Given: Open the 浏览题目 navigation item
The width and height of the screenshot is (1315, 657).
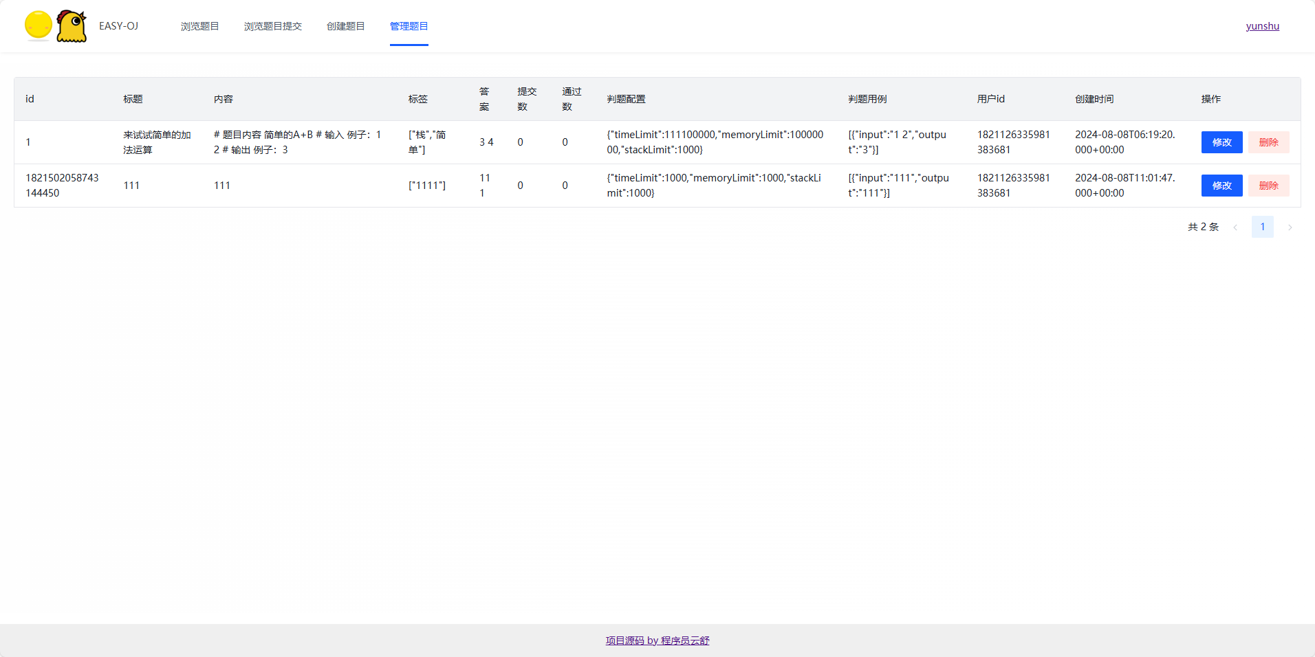Looking at the screenshot, I should [x=199, y=26].
